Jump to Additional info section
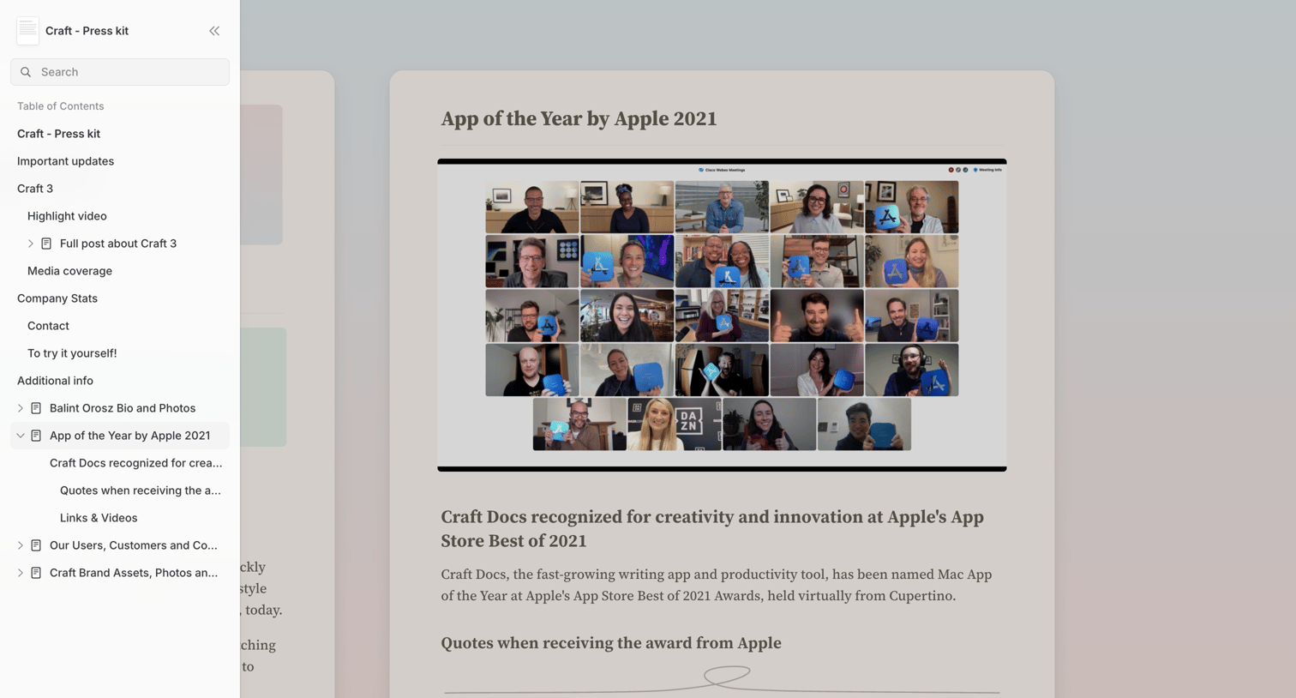This screenshot has height=698, width=1296. 55,381
